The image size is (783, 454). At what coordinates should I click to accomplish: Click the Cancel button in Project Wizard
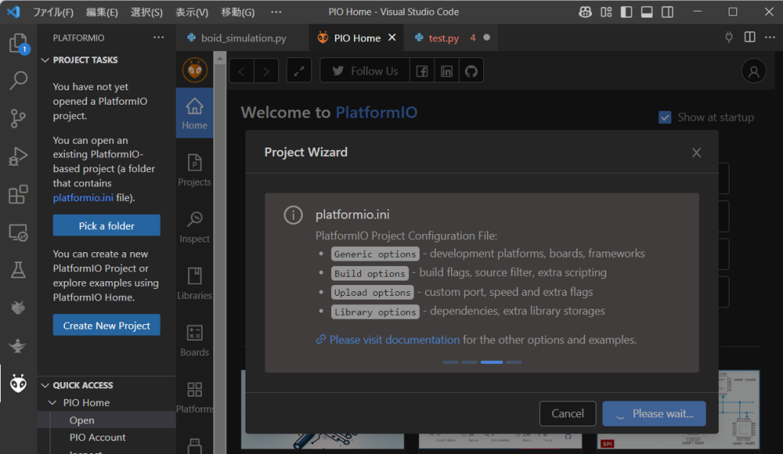[567, 413]
